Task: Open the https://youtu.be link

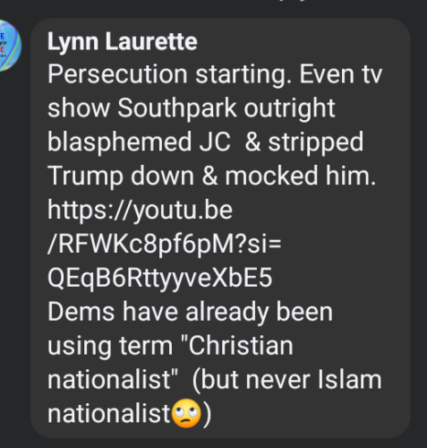Action: (140, 210)
